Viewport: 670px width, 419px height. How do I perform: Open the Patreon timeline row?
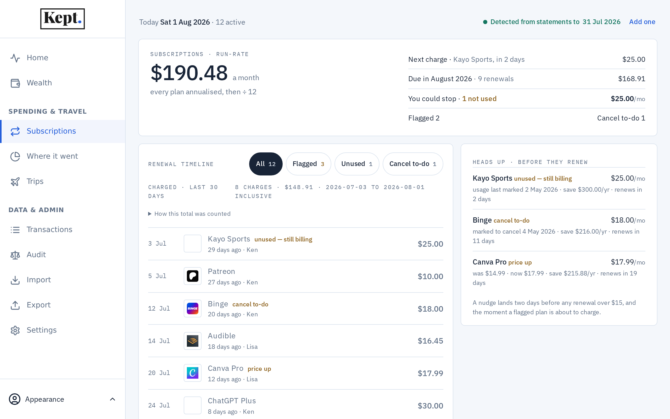pos(296,276)
